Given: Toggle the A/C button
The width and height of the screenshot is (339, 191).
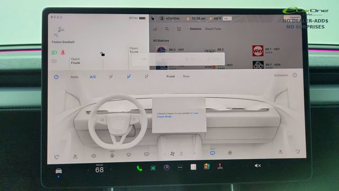Looking at the screenshot, I should (x=93, y=77).
